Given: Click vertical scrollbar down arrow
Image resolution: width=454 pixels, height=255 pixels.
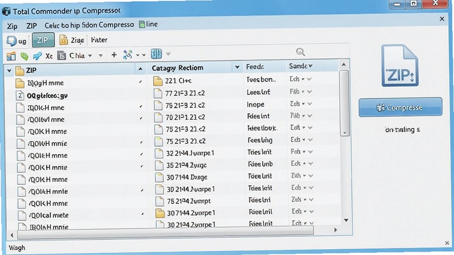Looking at the screenshot, I should (x=346, y=220).
